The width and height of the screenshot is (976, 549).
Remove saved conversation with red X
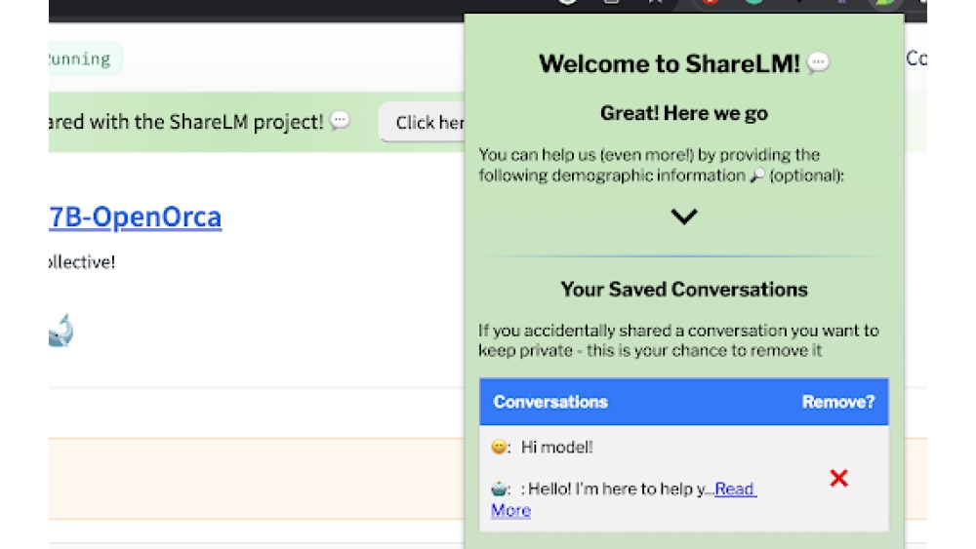[x=838, y=478]
